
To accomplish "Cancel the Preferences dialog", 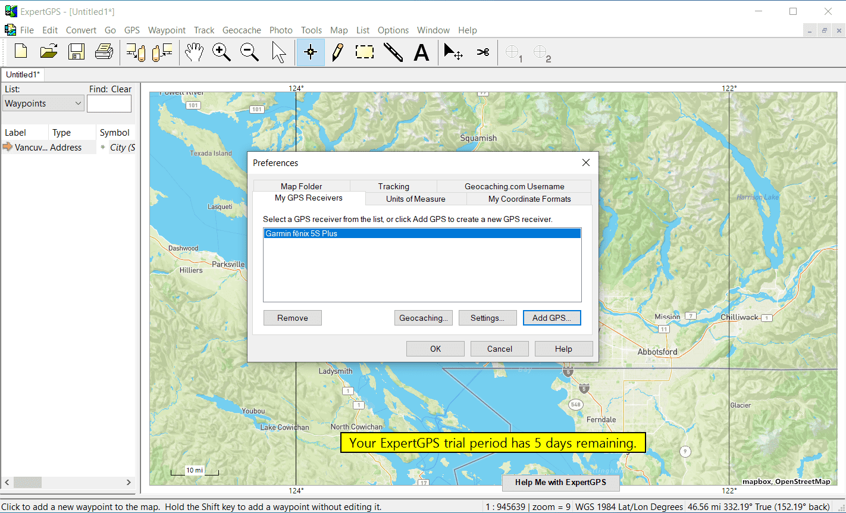I will pyautogui.click(x=500, y=349).
